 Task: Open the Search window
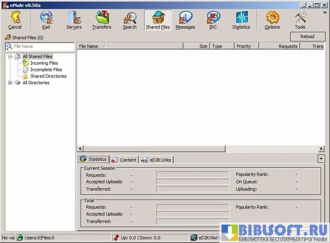130,20
